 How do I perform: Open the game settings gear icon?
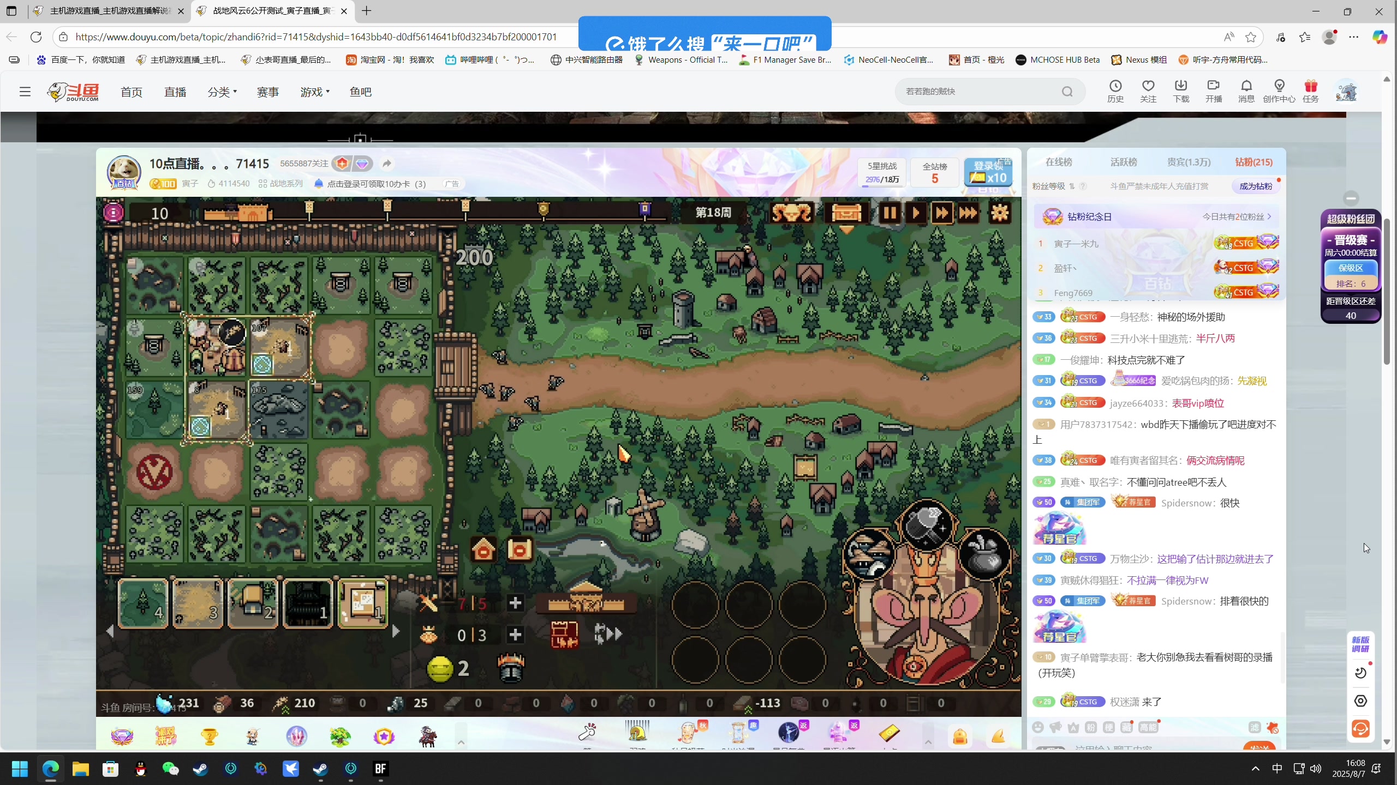1000,213
